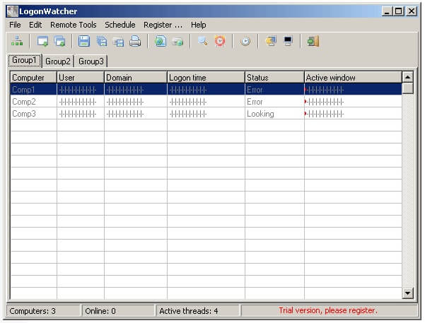The width and height of the screenshot is (425, 323).
Task: Click the computer monitor icon in toolbar
Action: 288,42
